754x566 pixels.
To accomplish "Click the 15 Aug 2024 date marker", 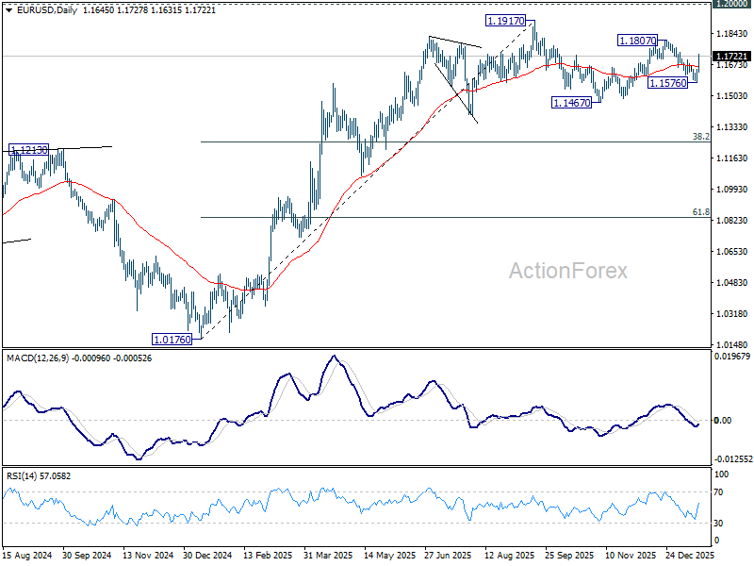I will (x=27, y=556).
